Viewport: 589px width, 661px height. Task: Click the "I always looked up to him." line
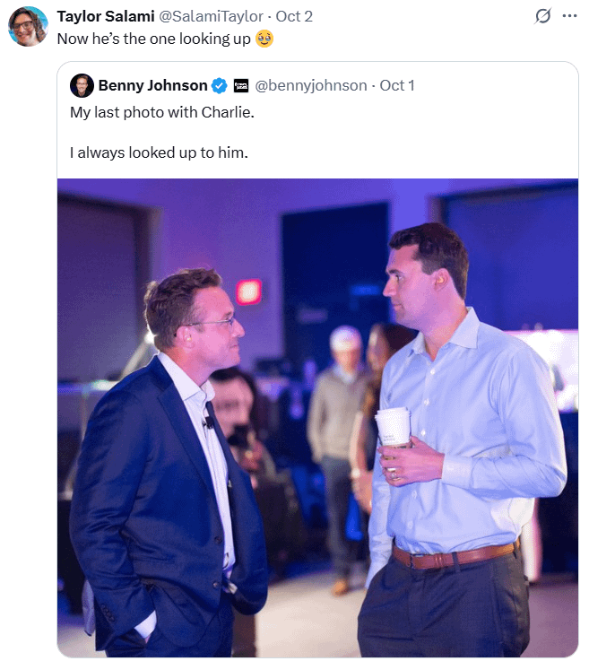pyautogui.click(x=158, y=152)
